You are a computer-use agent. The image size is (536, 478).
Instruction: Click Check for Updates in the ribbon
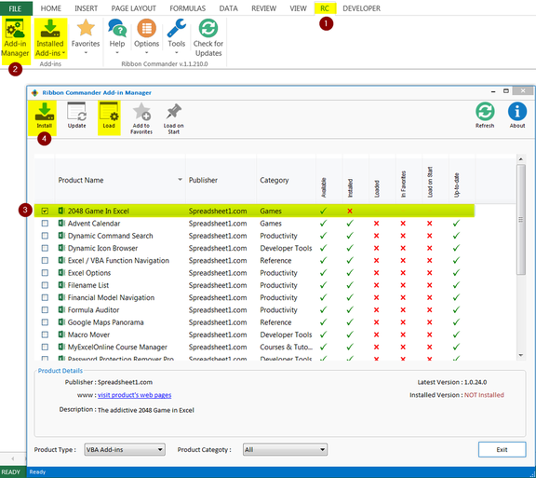208,37
